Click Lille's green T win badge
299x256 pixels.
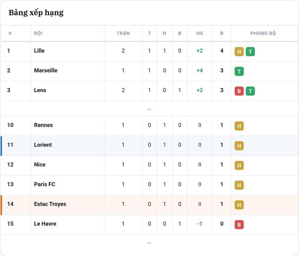(250, 52)
